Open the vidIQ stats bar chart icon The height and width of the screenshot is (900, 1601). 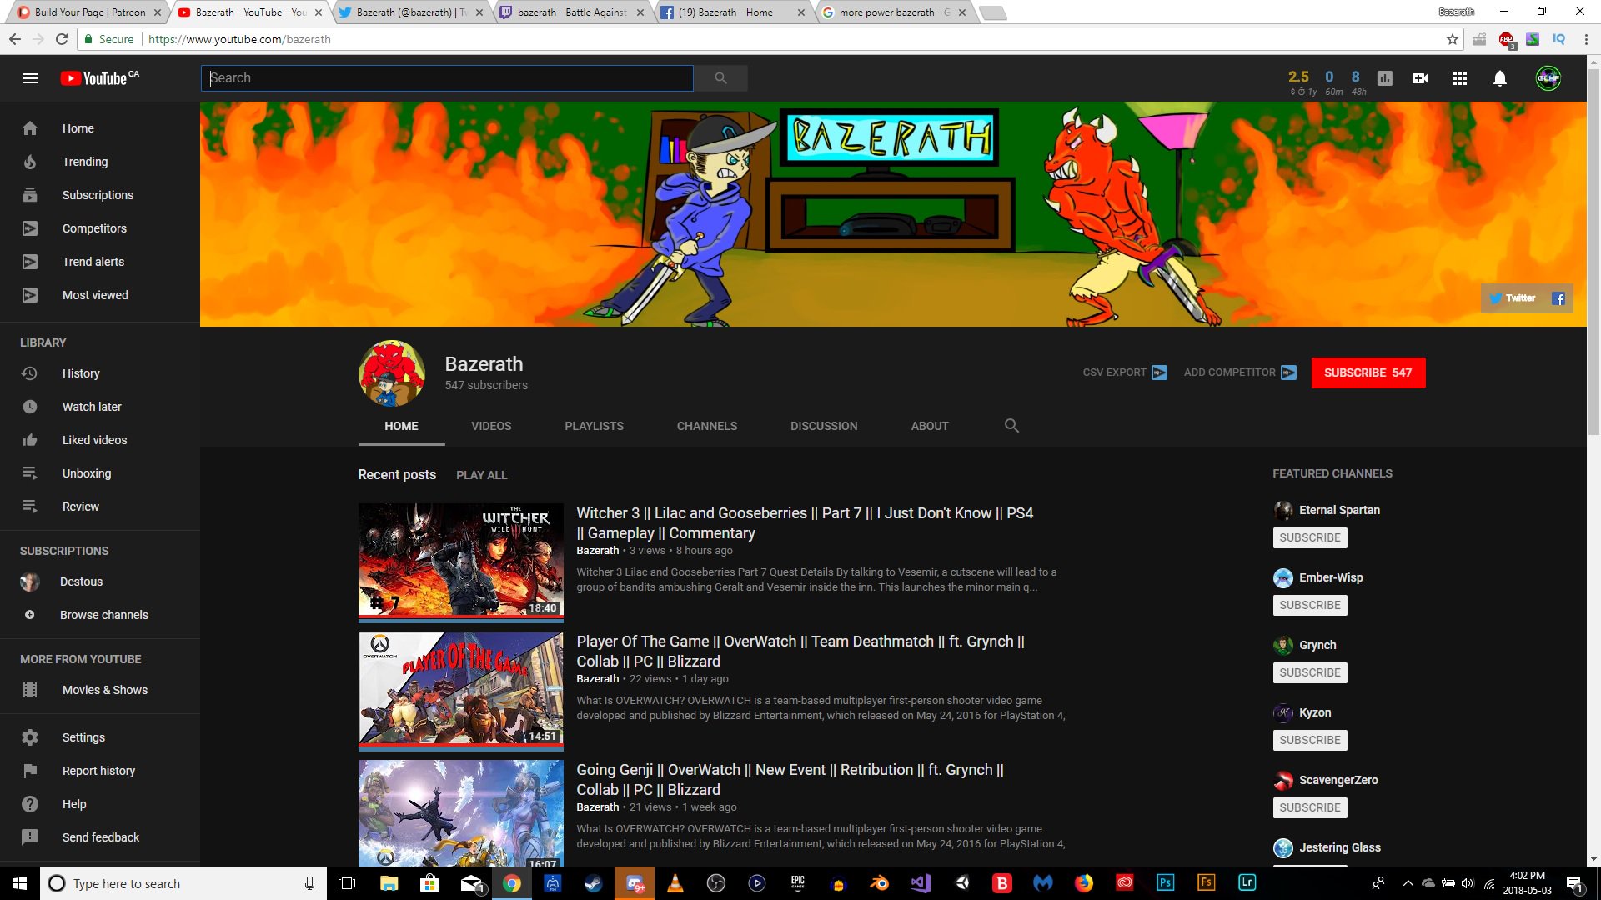(x=1385, y=78)
